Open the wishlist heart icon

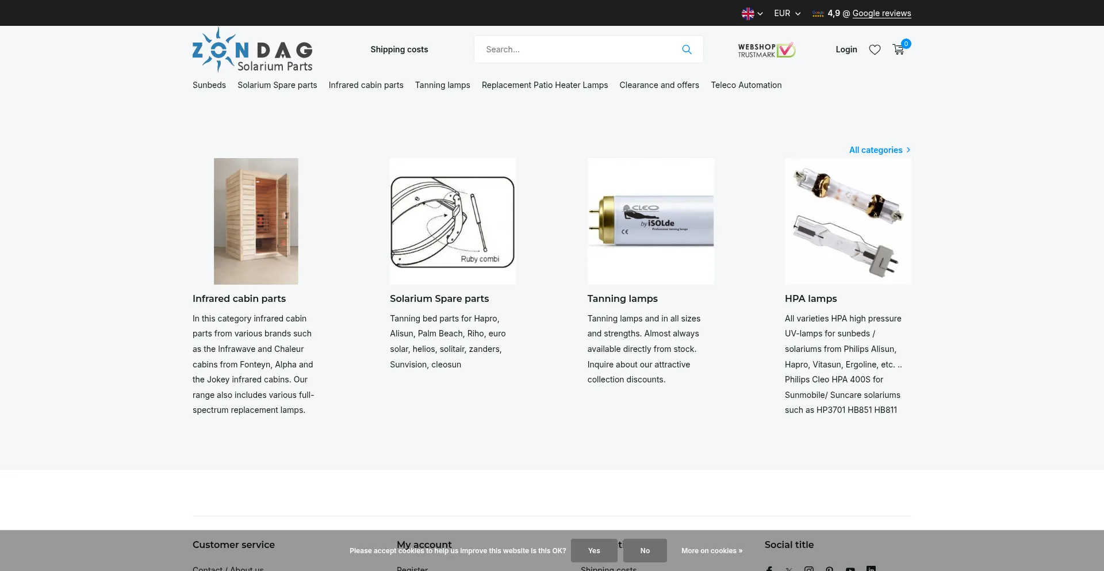click(875, 49)
